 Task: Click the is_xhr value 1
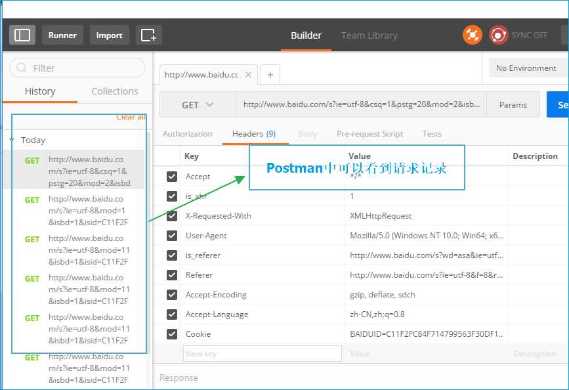(x=352, y=196)
